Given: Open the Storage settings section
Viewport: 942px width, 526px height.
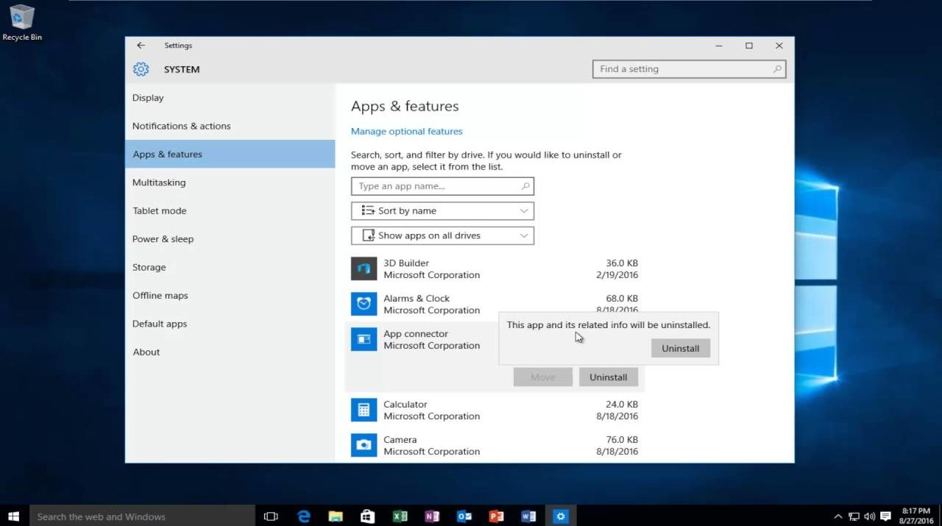Looking at the screenshot, I should [x=149, y=268].
